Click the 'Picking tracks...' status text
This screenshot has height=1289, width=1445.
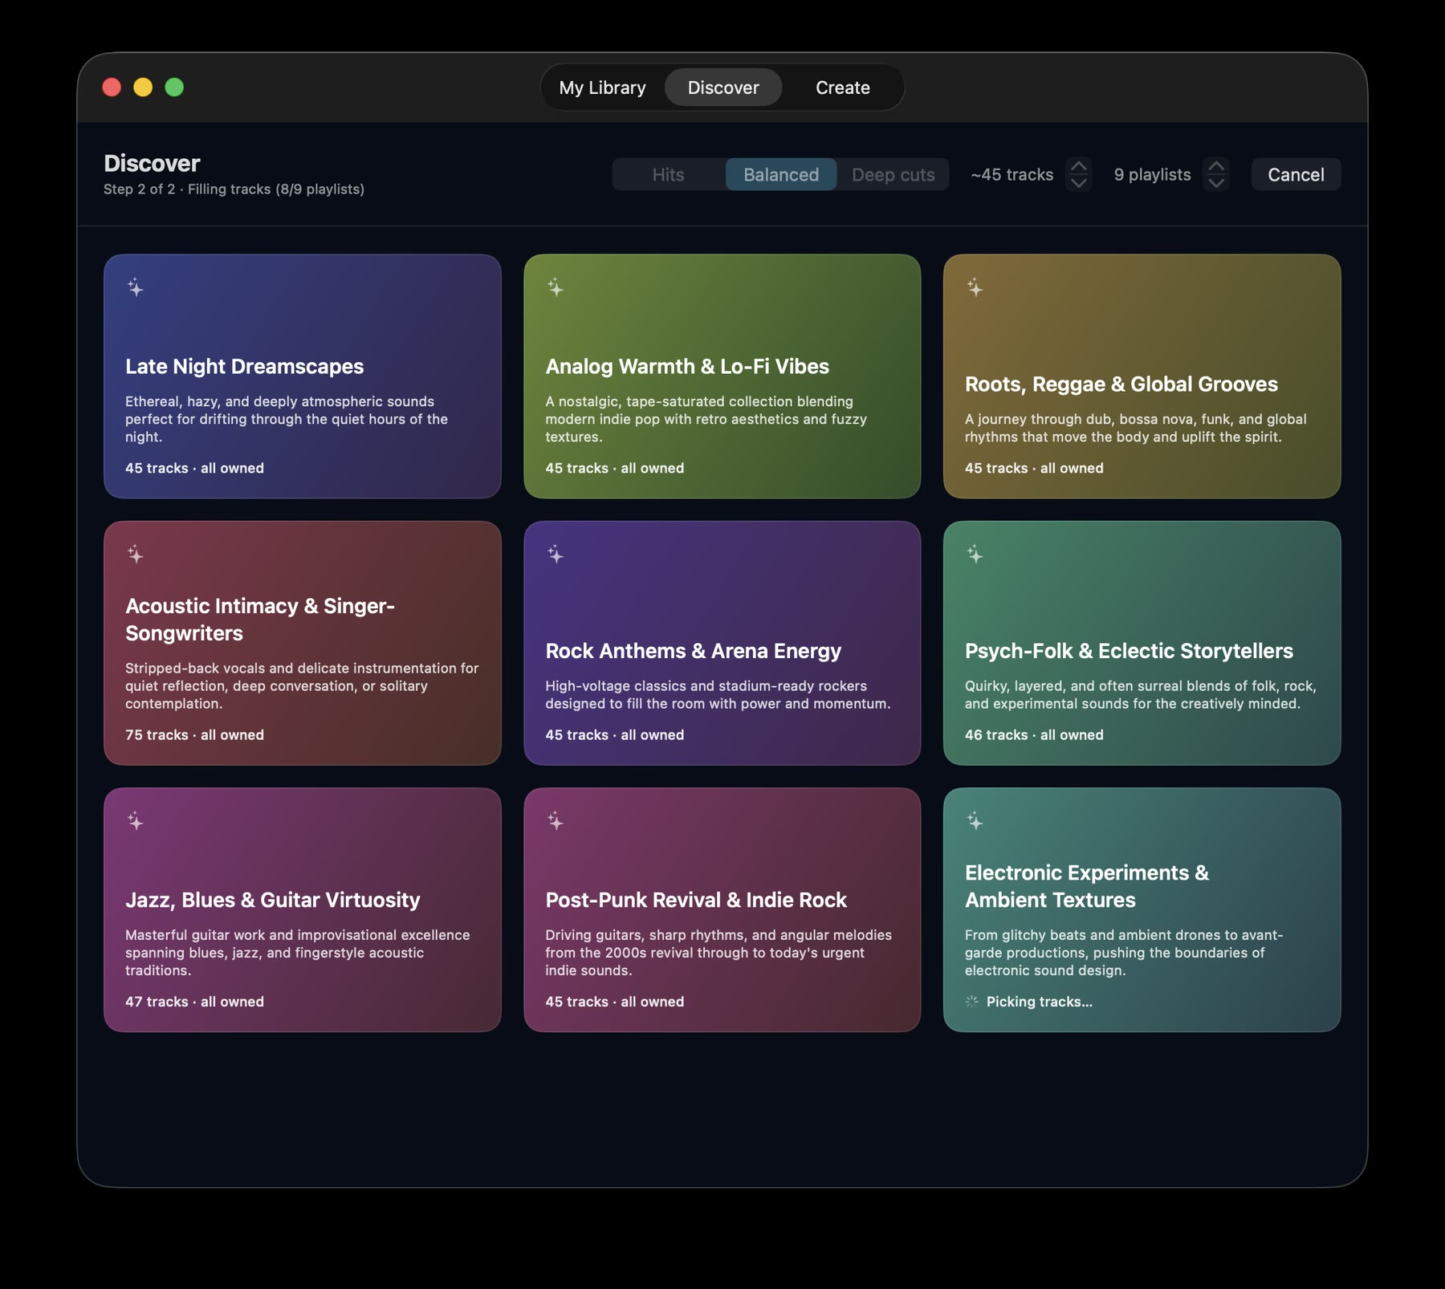click(x=1039, y=1002)
